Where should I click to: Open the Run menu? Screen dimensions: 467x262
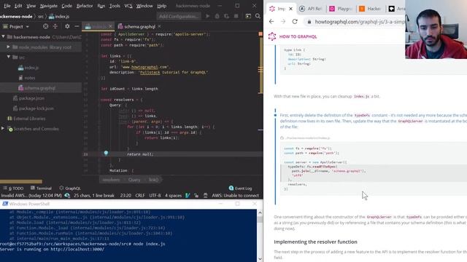tap(101, 6)
